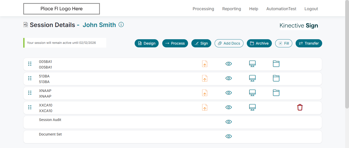Click the Logout link
The width and height of the screenshot is (349, 148).
click(311, 9)
